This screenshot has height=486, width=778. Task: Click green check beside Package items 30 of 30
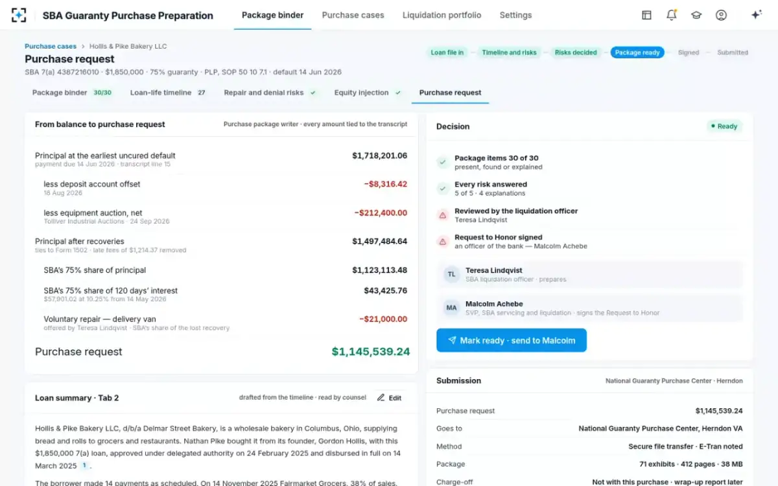click(443, 162)
